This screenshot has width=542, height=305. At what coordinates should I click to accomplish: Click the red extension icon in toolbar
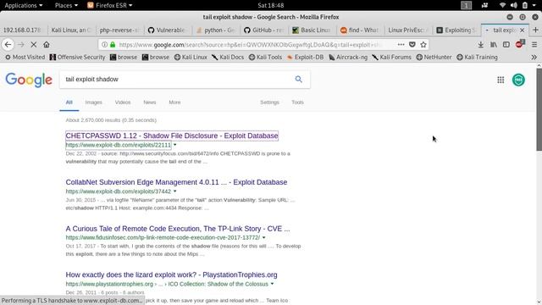point(519,44)
